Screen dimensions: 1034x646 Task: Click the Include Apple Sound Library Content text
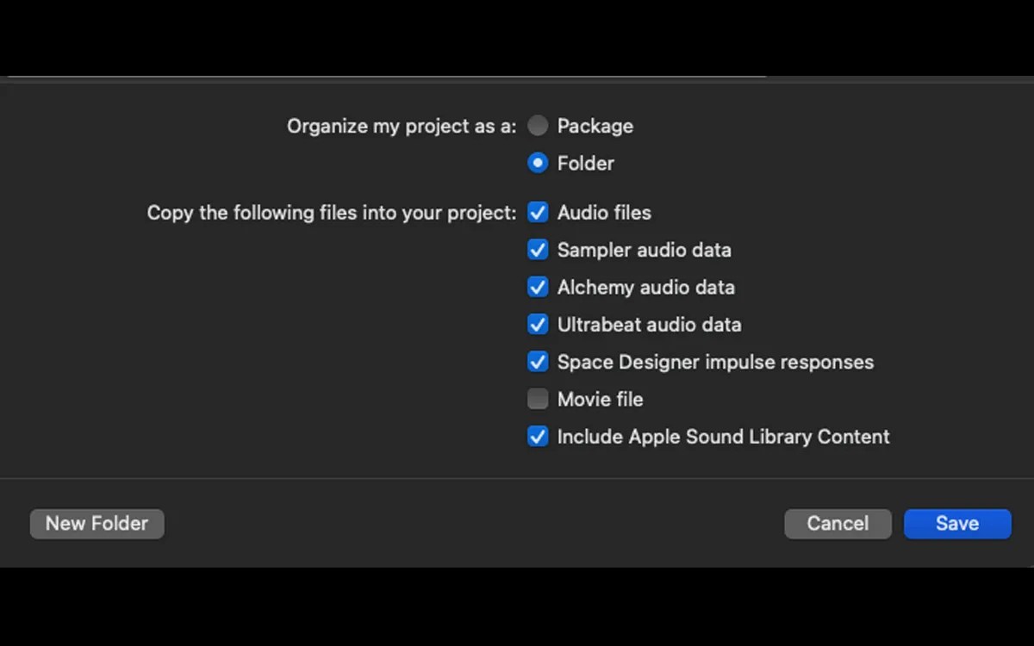coord(722,437)
